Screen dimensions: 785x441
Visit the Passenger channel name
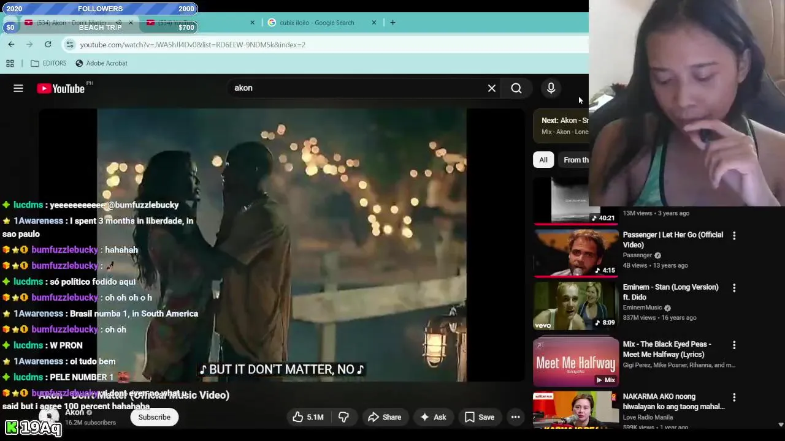pyautogui.click(x=637, y=255)
